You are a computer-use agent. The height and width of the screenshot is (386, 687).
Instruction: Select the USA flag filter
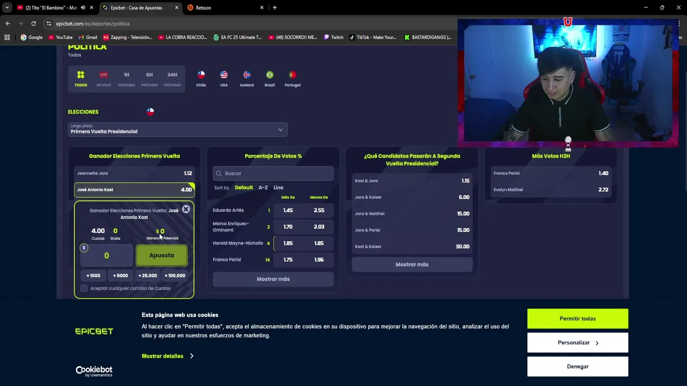(224, 79)
